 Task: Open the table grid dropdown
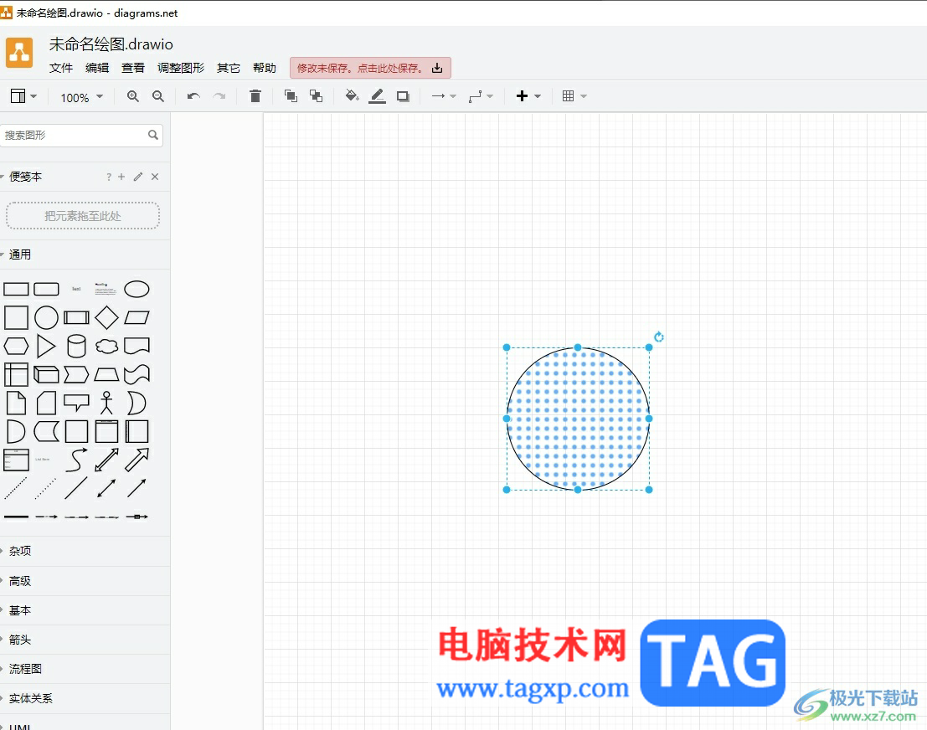pyautogui.click(x=574, y=95)
